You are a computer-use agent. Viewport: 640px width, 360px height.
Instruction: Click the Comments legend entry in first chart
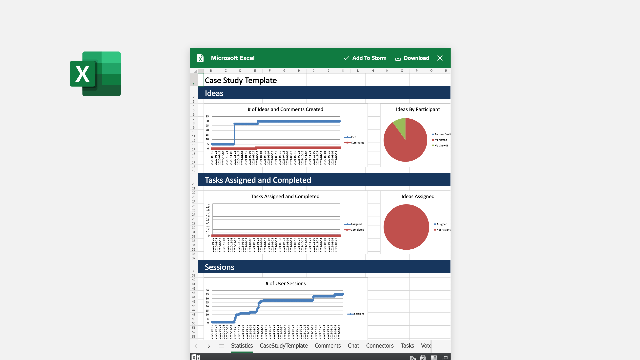[x=354, y=143]
